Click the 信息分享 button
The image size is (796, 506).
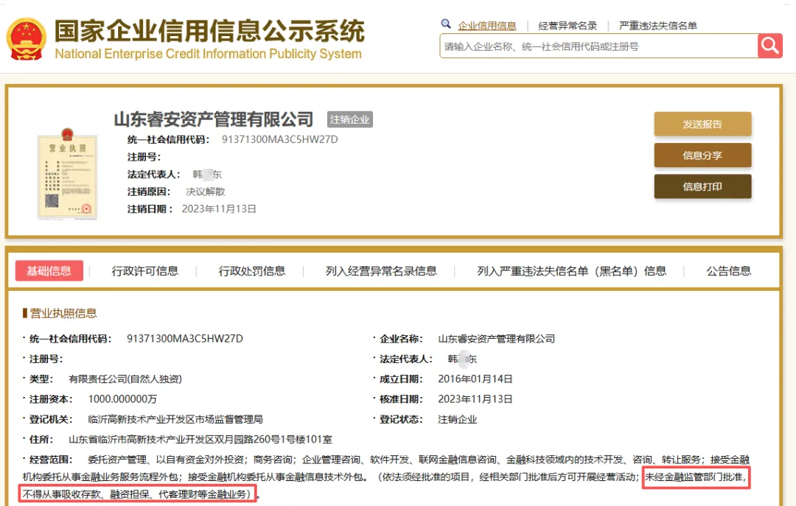(x=702, y=155)
